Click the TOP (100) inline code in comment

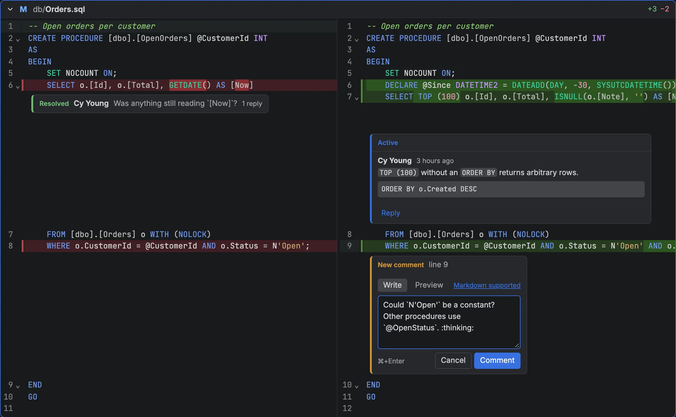(x=398, y=173)
